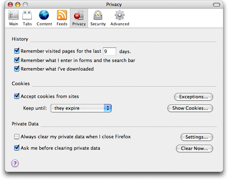Click the purple help question mark

tap(15, 163)
